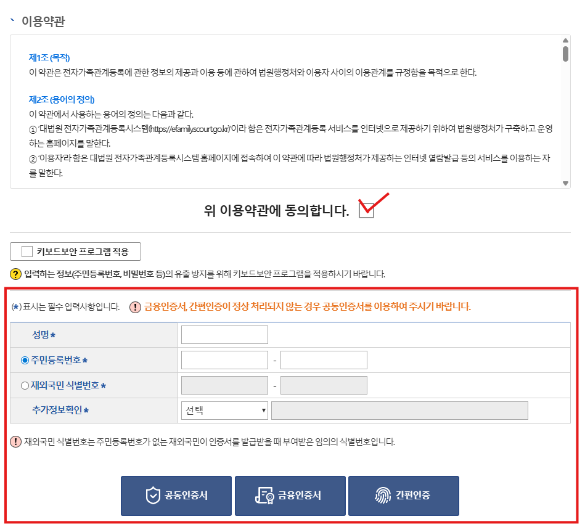
Task: Click the 성명 name input field
Action: [x=224, y=335]
